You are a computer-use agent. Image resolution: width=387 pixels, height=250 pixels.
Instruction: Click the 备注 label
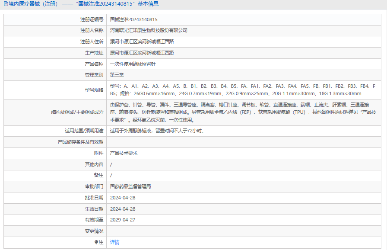(99, 175)
